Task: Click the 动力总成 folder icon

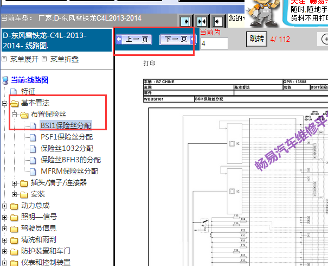Action: pyautogui.click(x=14, y=206)
